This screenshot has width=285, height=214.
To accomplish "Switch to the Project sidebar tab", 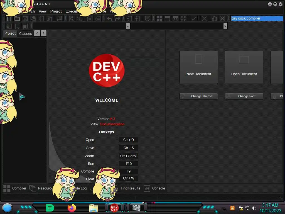I will (x=10, y=33).
